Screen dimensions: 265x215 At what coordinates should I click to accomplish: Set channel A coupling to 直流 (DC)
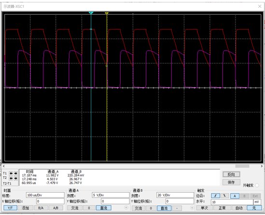[104, 208]
